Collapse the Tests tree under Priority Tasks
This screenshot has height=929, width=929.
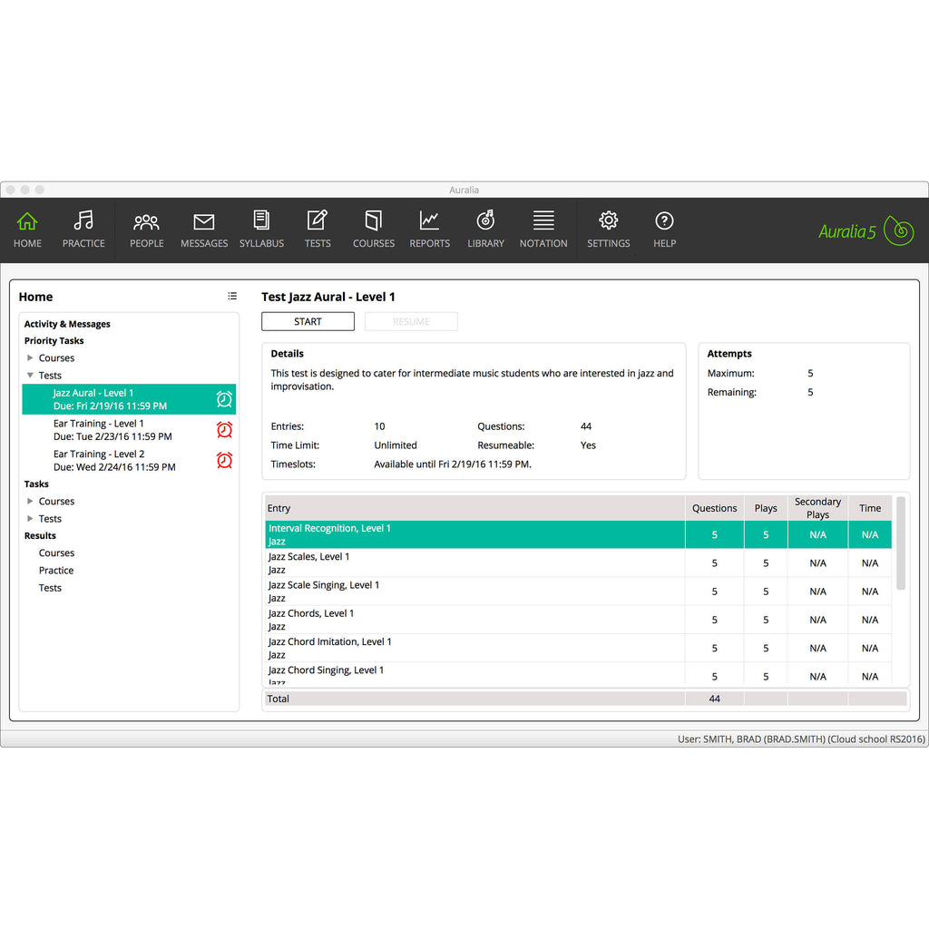pos(30,376)
